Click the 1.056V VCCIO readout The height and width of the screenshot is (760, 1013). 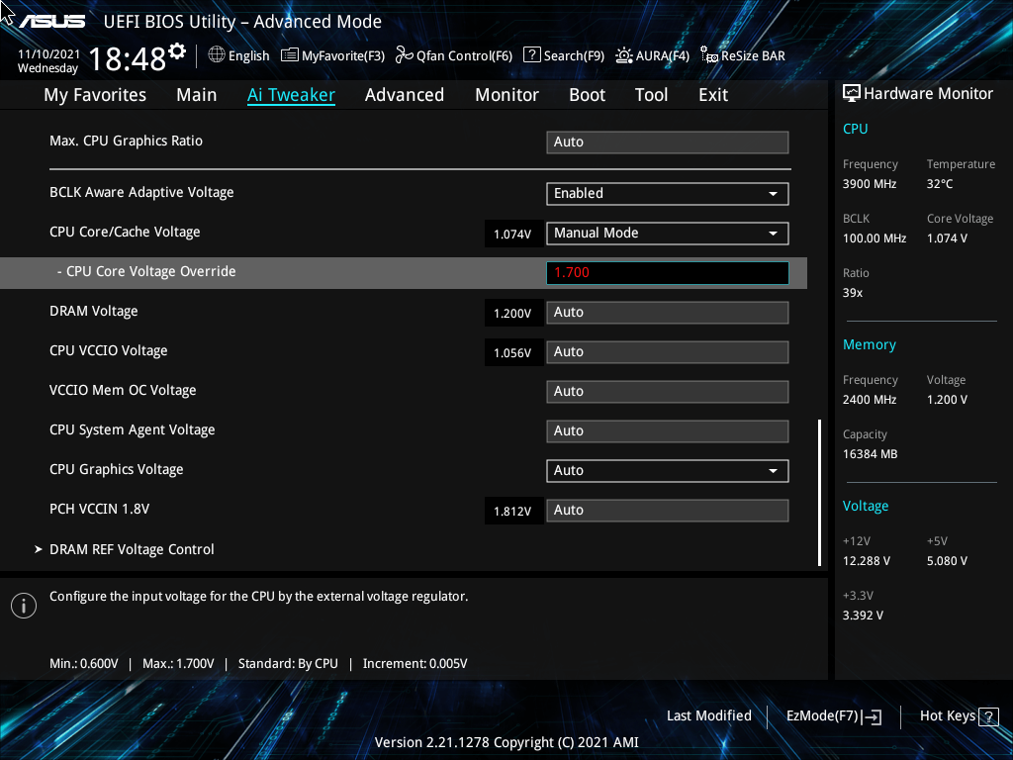512,353
